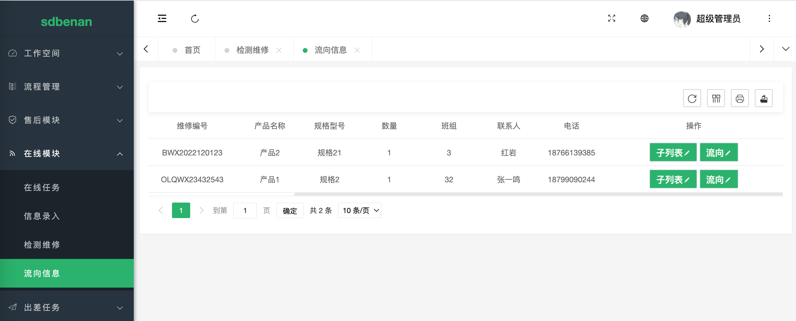Open the 10 条/页 page size dropdown

click(x=360, y=211)
